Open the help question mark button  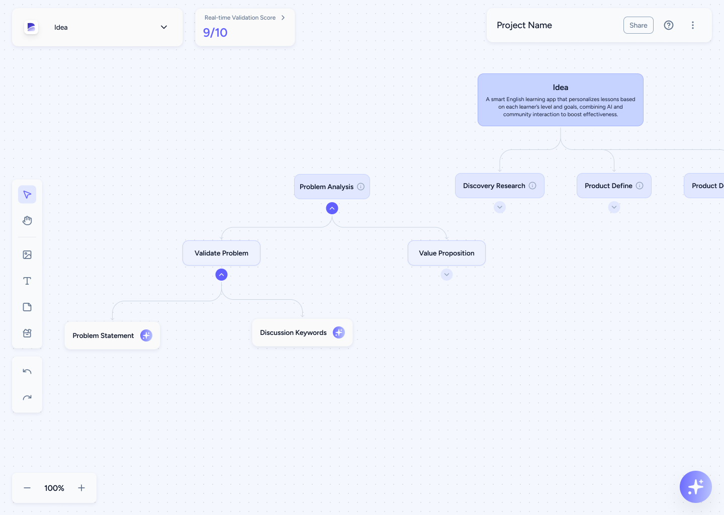coord(669,25)
